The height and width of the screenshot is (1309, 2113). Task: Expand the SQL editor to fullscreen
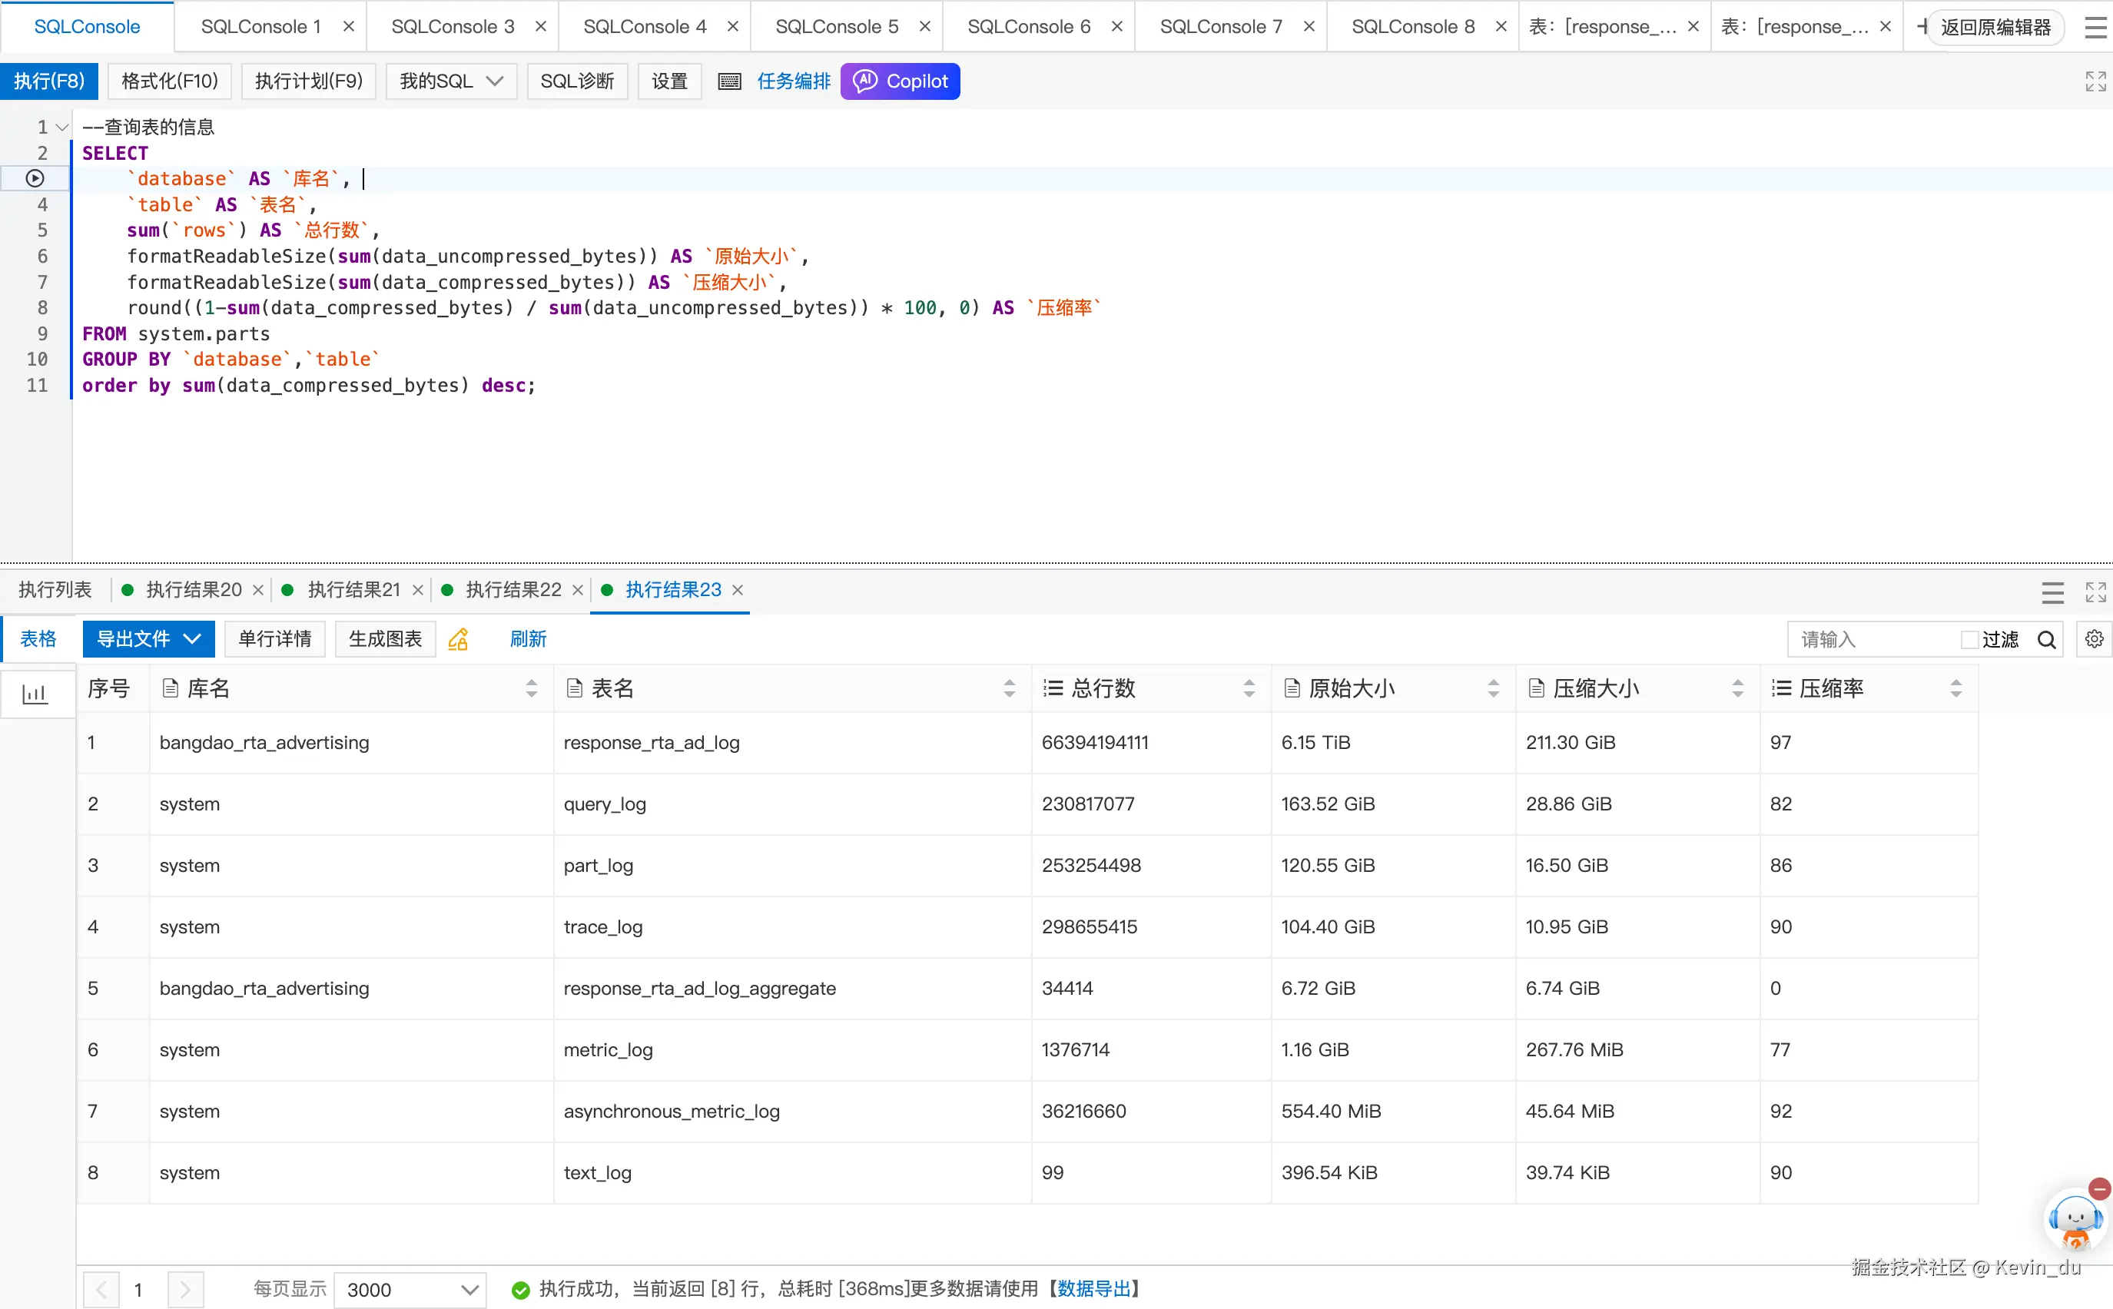2095,81
